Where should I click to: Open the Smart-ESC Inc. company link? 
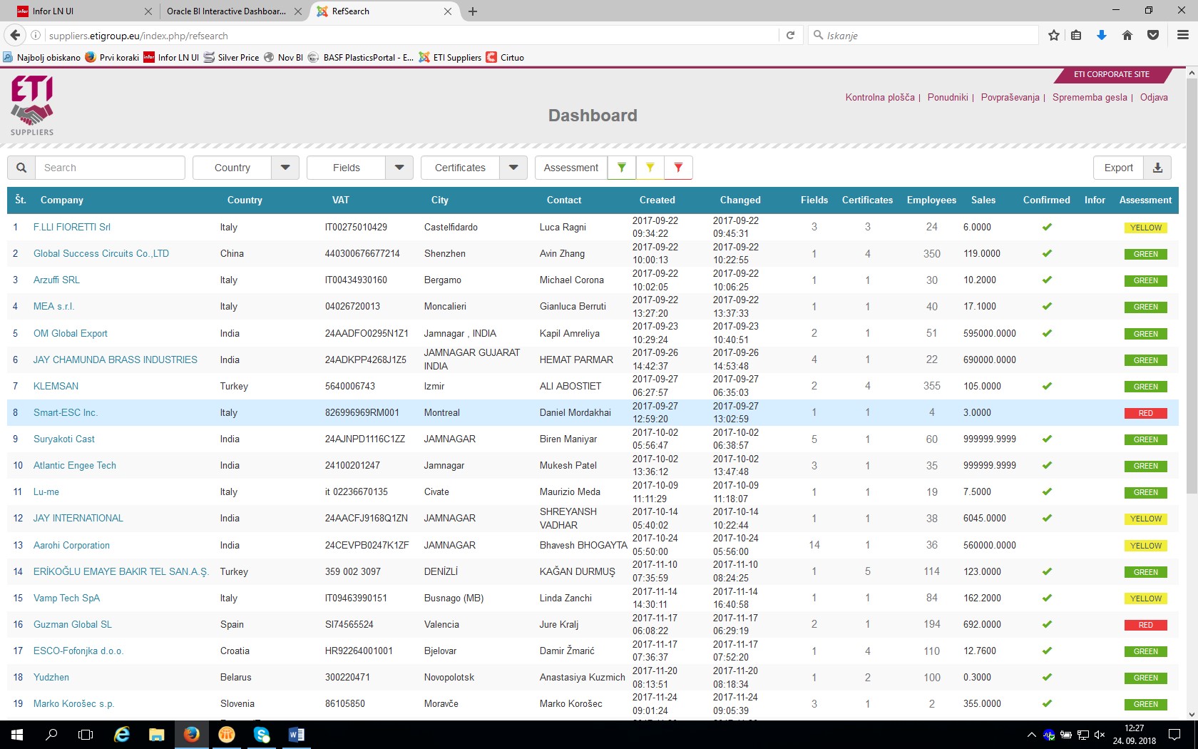tap(65, 413)
